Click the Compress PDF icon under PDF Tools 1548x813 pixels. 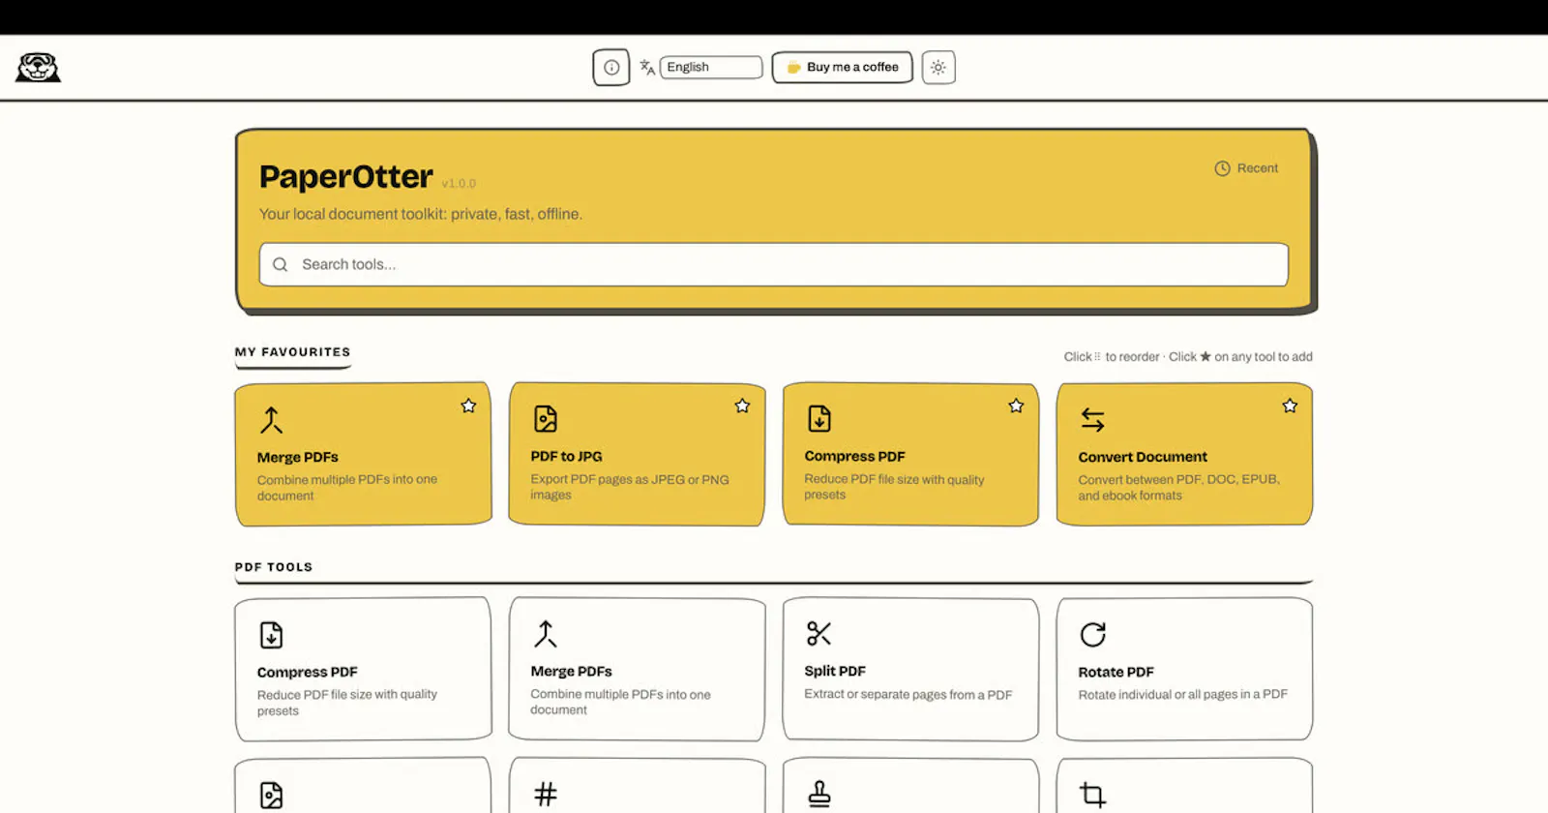tap(272, 635)
